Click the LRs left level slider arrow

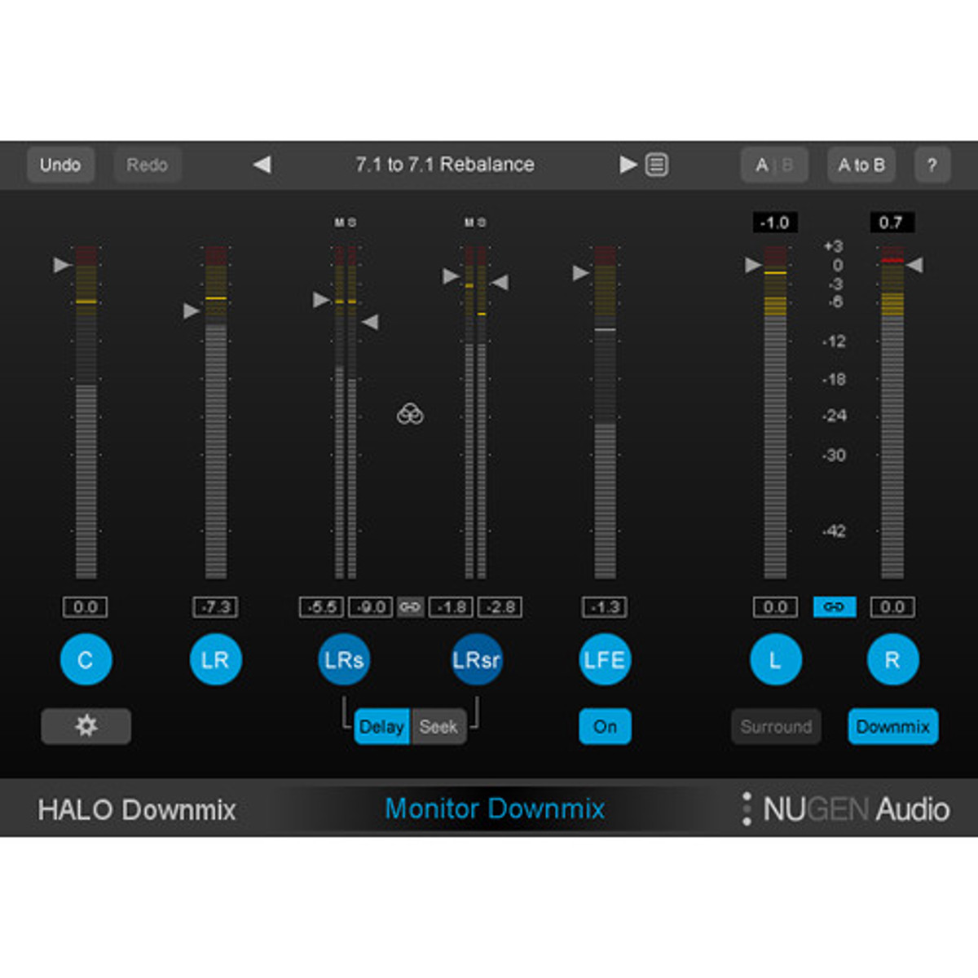pyautogui.click(x=321, y=300)
